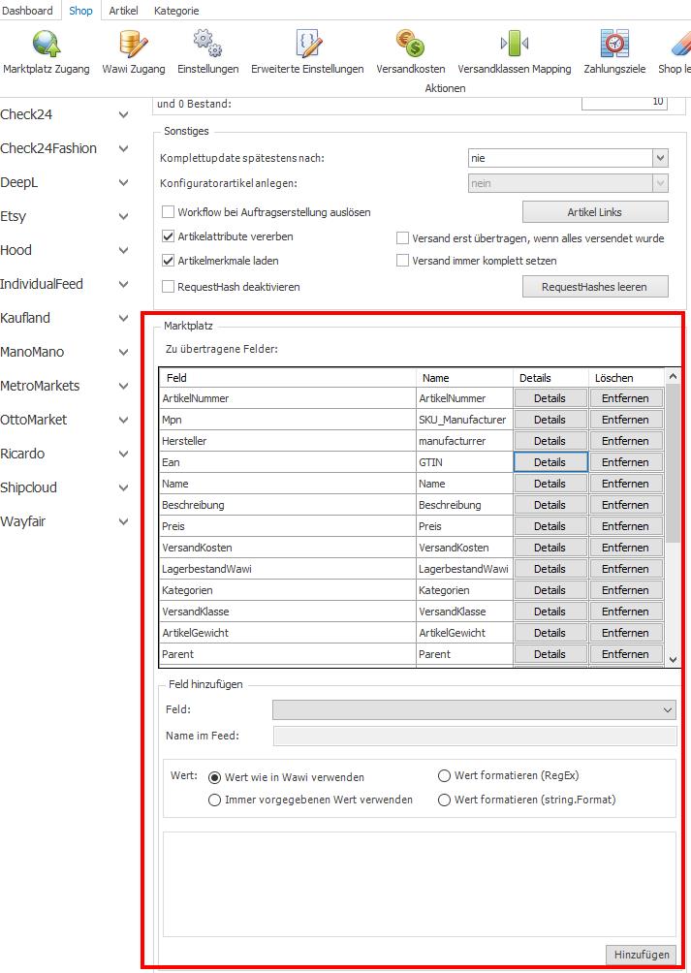
Task: Click the Name im Feed input field
Action: coord(475,736)
